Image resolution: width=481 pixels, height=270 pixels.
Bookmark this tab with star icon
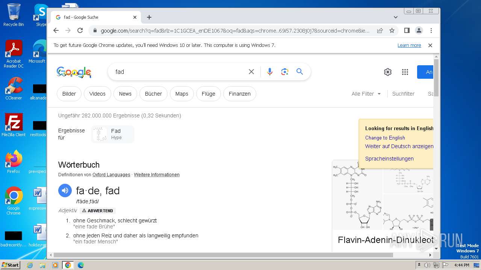pos(392,30)
